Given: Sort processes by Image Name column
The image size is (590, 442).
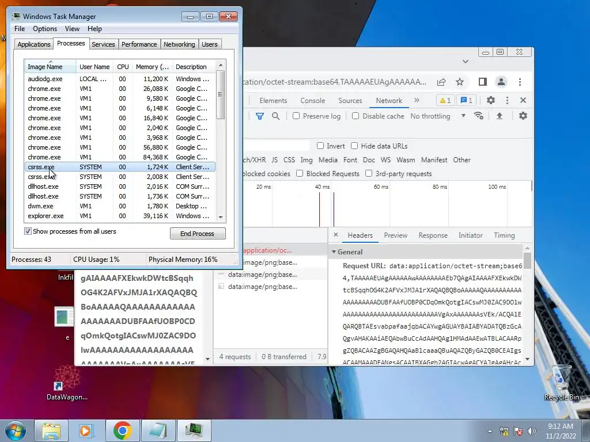Looking at the screenshot, I should point(51,67).
